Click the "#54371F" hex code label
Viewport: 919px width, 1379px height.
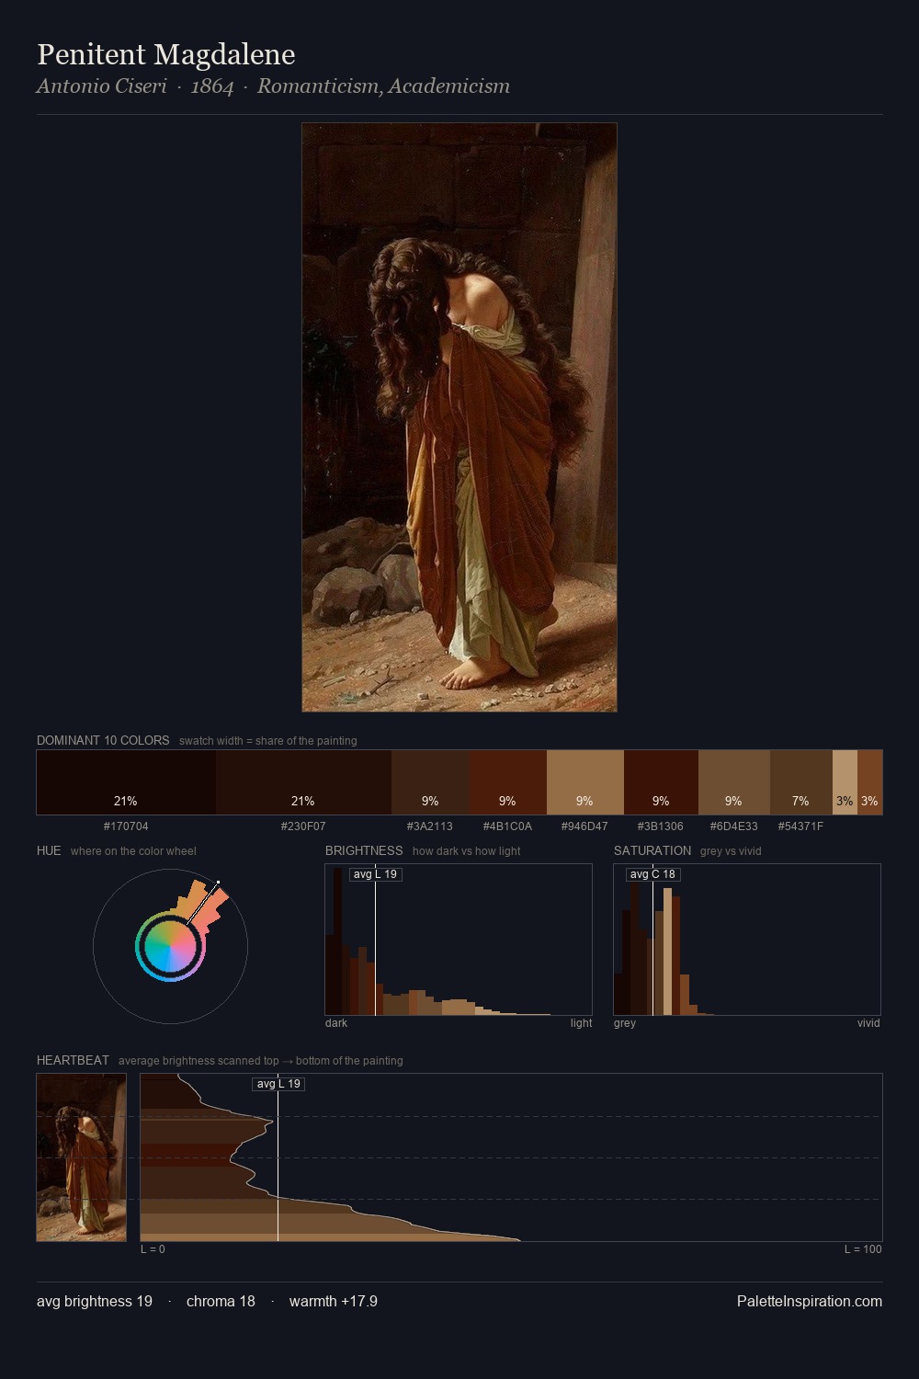pos(800,826)
